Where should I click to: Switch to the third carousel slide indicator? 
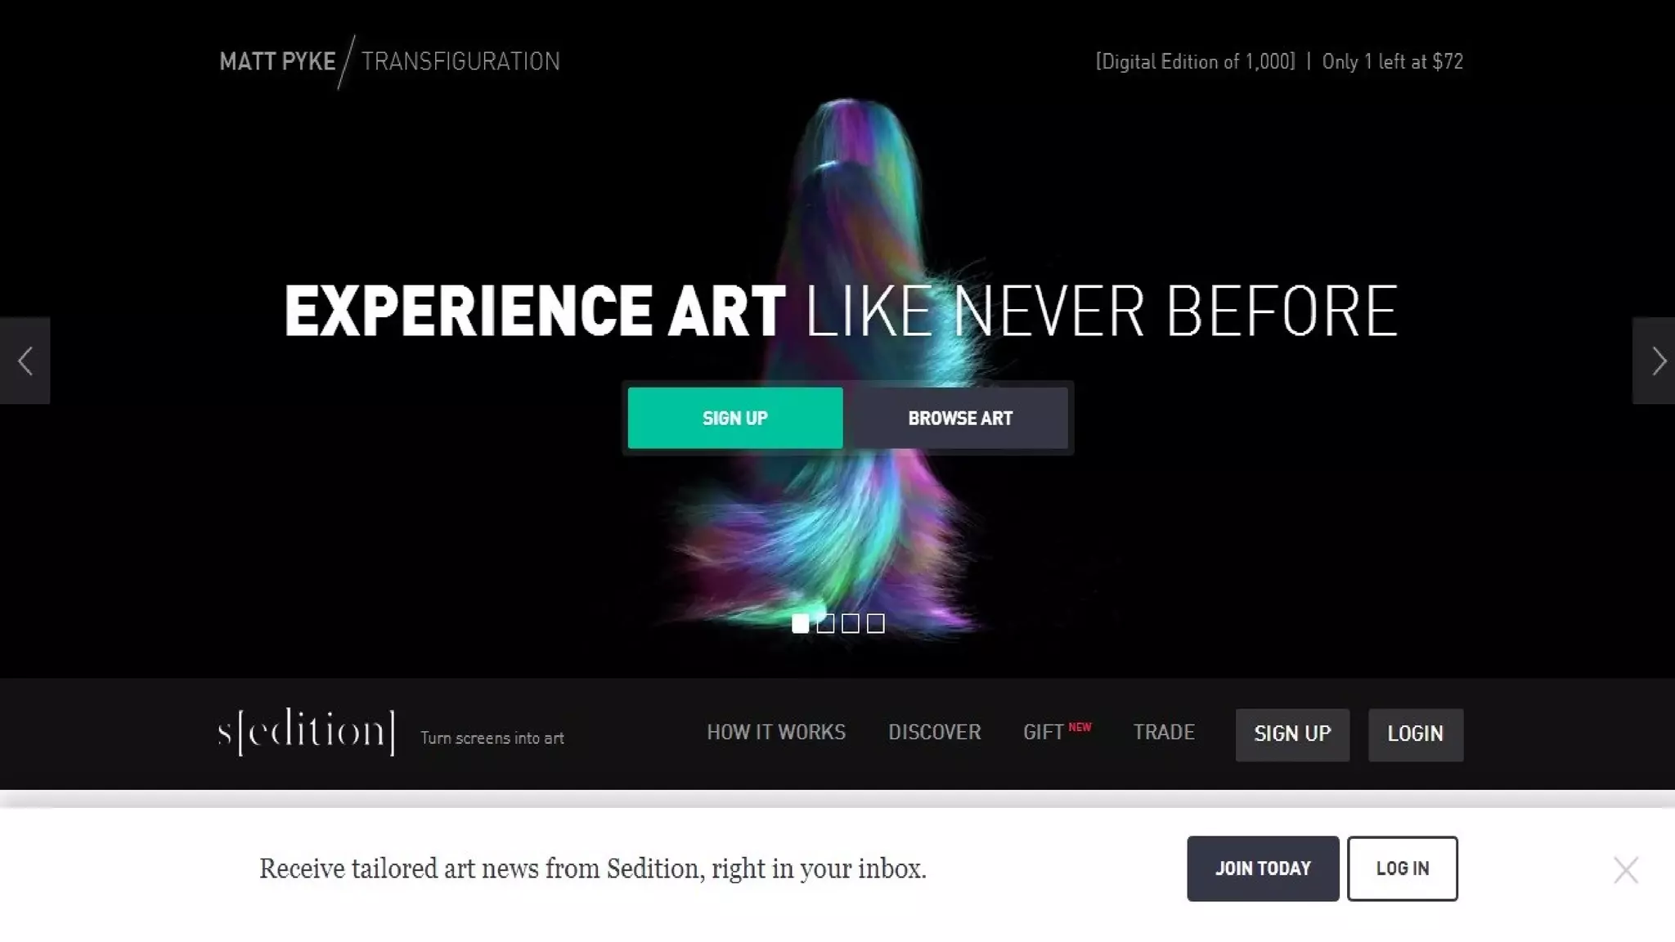tap(851, 624)
